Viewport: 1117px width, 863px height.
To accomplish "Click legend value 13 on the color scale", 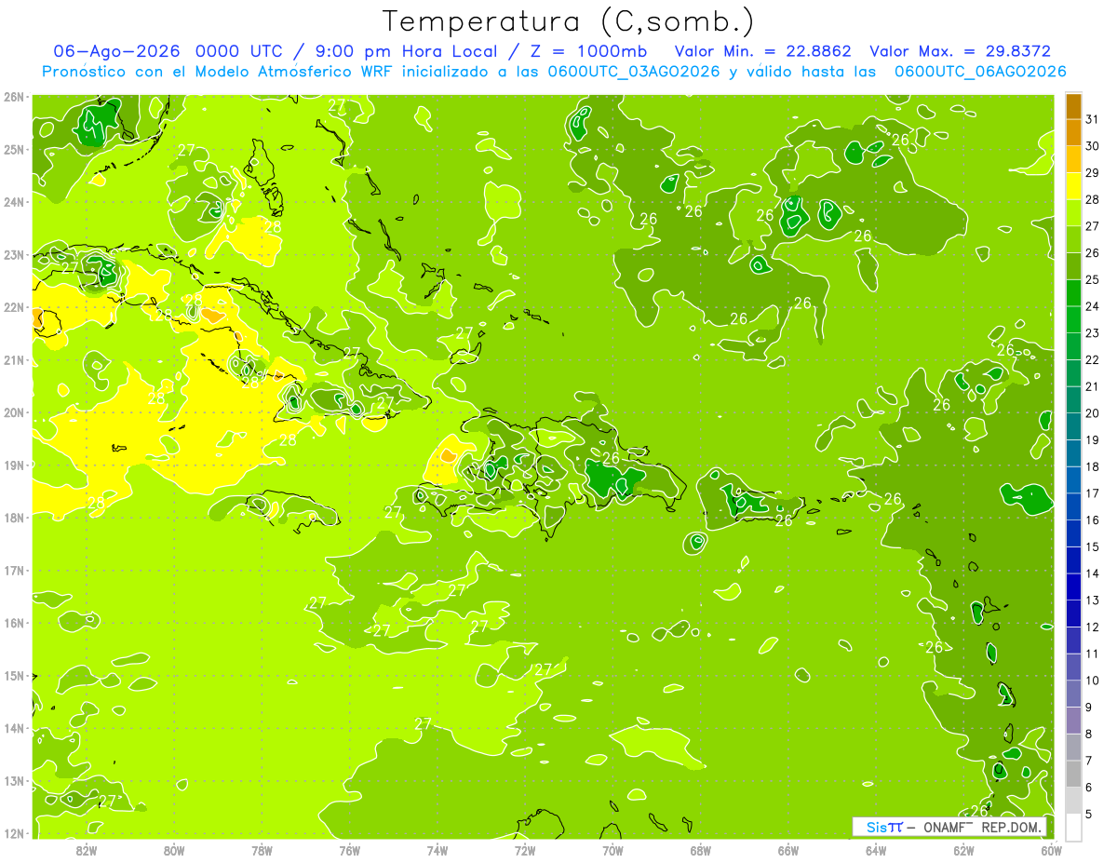I will (x=1093, y=600).
